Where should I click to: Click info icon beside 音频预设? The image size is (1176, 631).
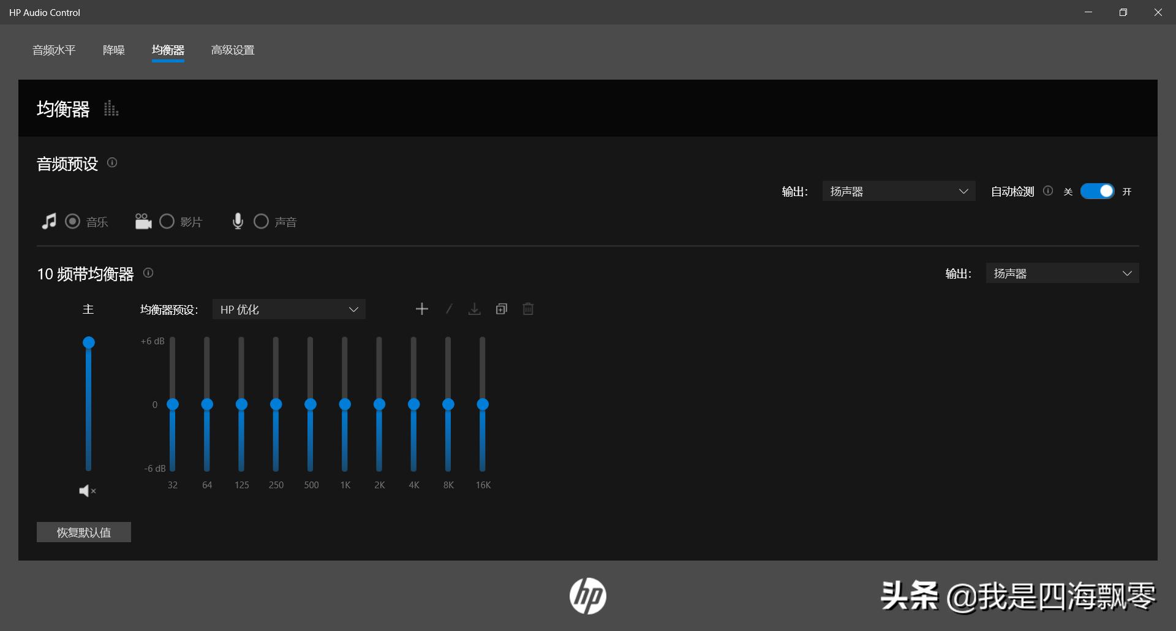(x=112, y=162)
